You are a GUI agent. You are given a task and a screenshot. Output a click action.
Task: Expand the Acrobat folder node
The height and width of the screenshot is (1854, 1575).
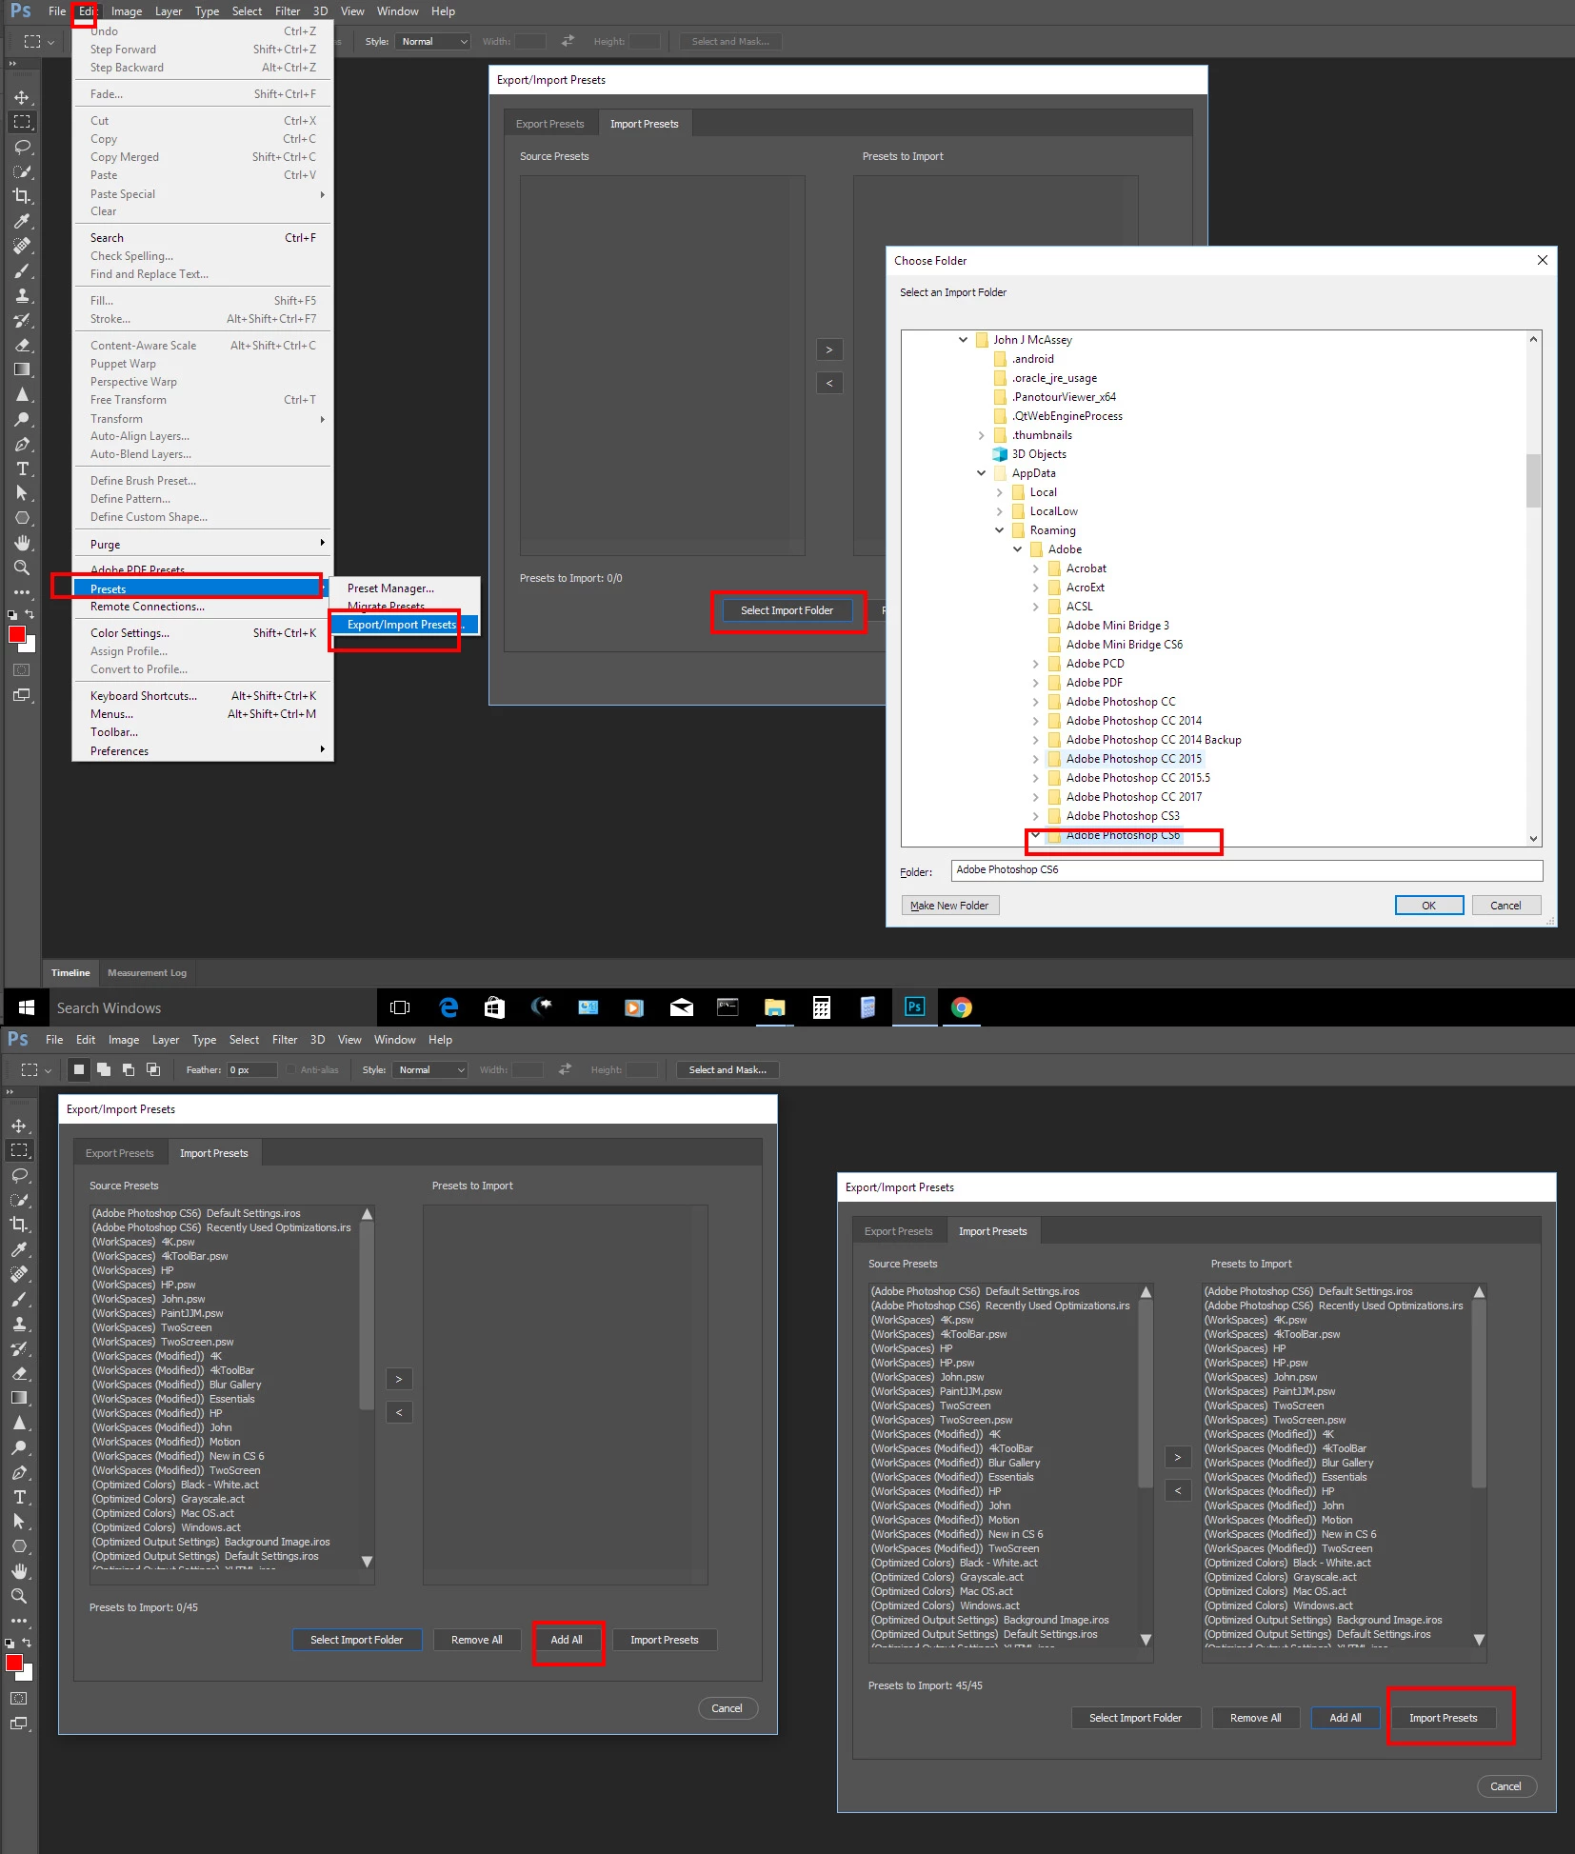click(x=1036, y=568)
